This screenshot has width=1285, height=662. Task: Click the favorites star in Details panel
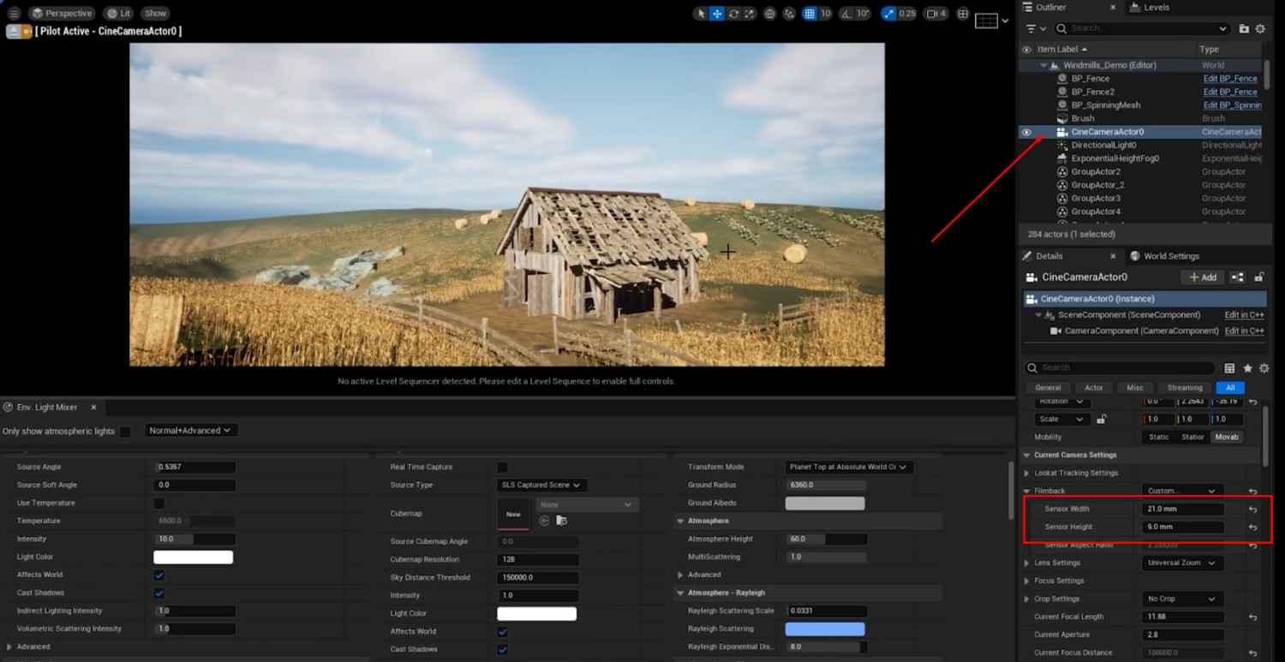point(1247,368)
